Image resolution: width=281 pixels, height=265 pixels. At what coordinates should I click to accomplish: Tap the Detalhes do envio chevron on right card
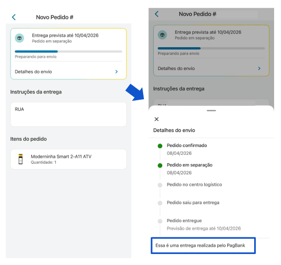click(x=259, y=68)
